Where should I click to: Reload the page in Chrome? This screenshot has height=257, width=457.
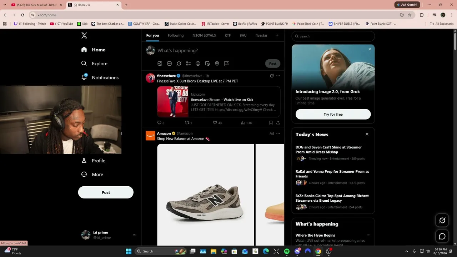23,15
